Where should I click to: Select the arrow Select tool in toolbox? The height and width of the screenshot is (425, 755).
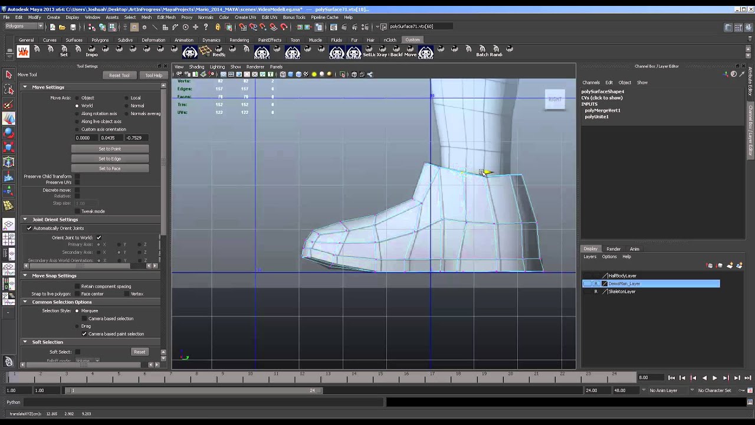(x=9, y=74)
